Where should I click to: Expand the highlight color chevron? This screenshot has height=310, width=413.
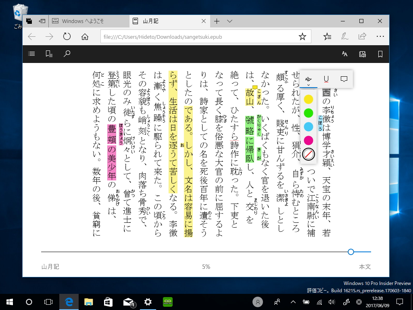tap(309, 85)
